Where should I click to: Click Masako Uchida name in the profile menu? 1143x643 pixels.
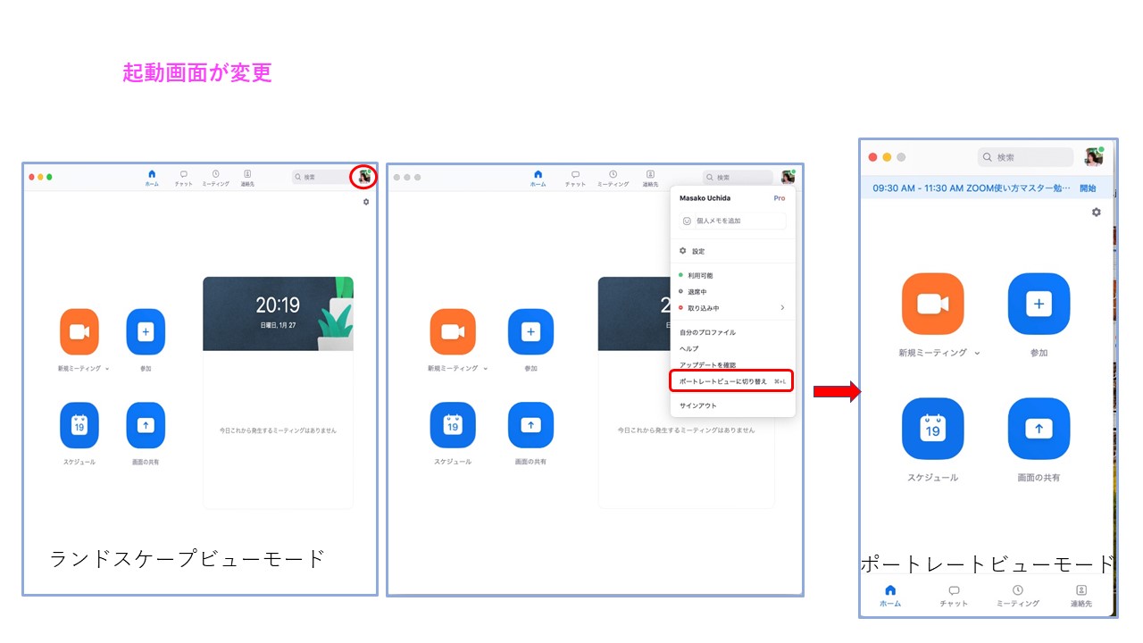(x=705, y=198)
